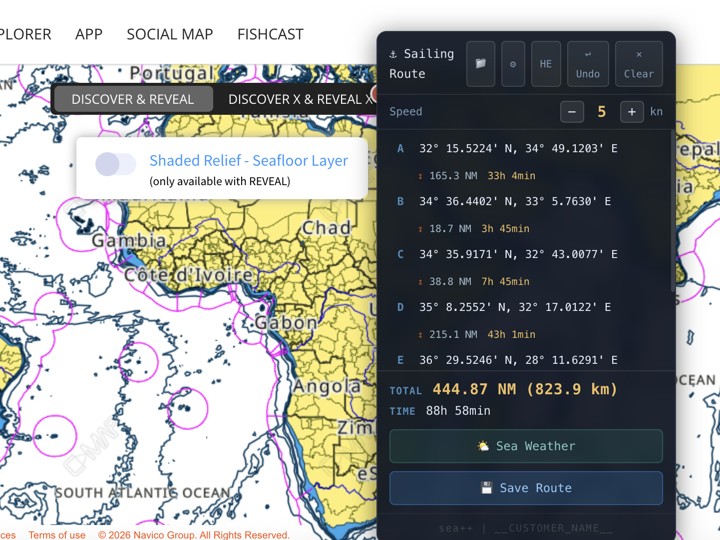Screen dimensions: 720x540
Task: Click the Angola label on map
Action: (x=327, y=385)
